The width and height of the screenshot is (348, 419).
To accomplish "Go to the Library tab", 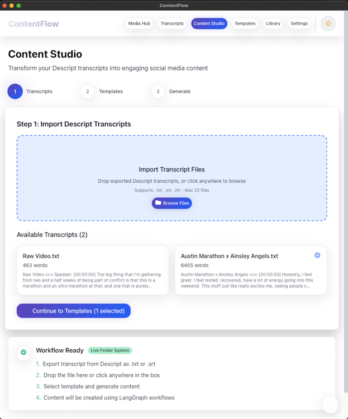I will pos(273,23).
